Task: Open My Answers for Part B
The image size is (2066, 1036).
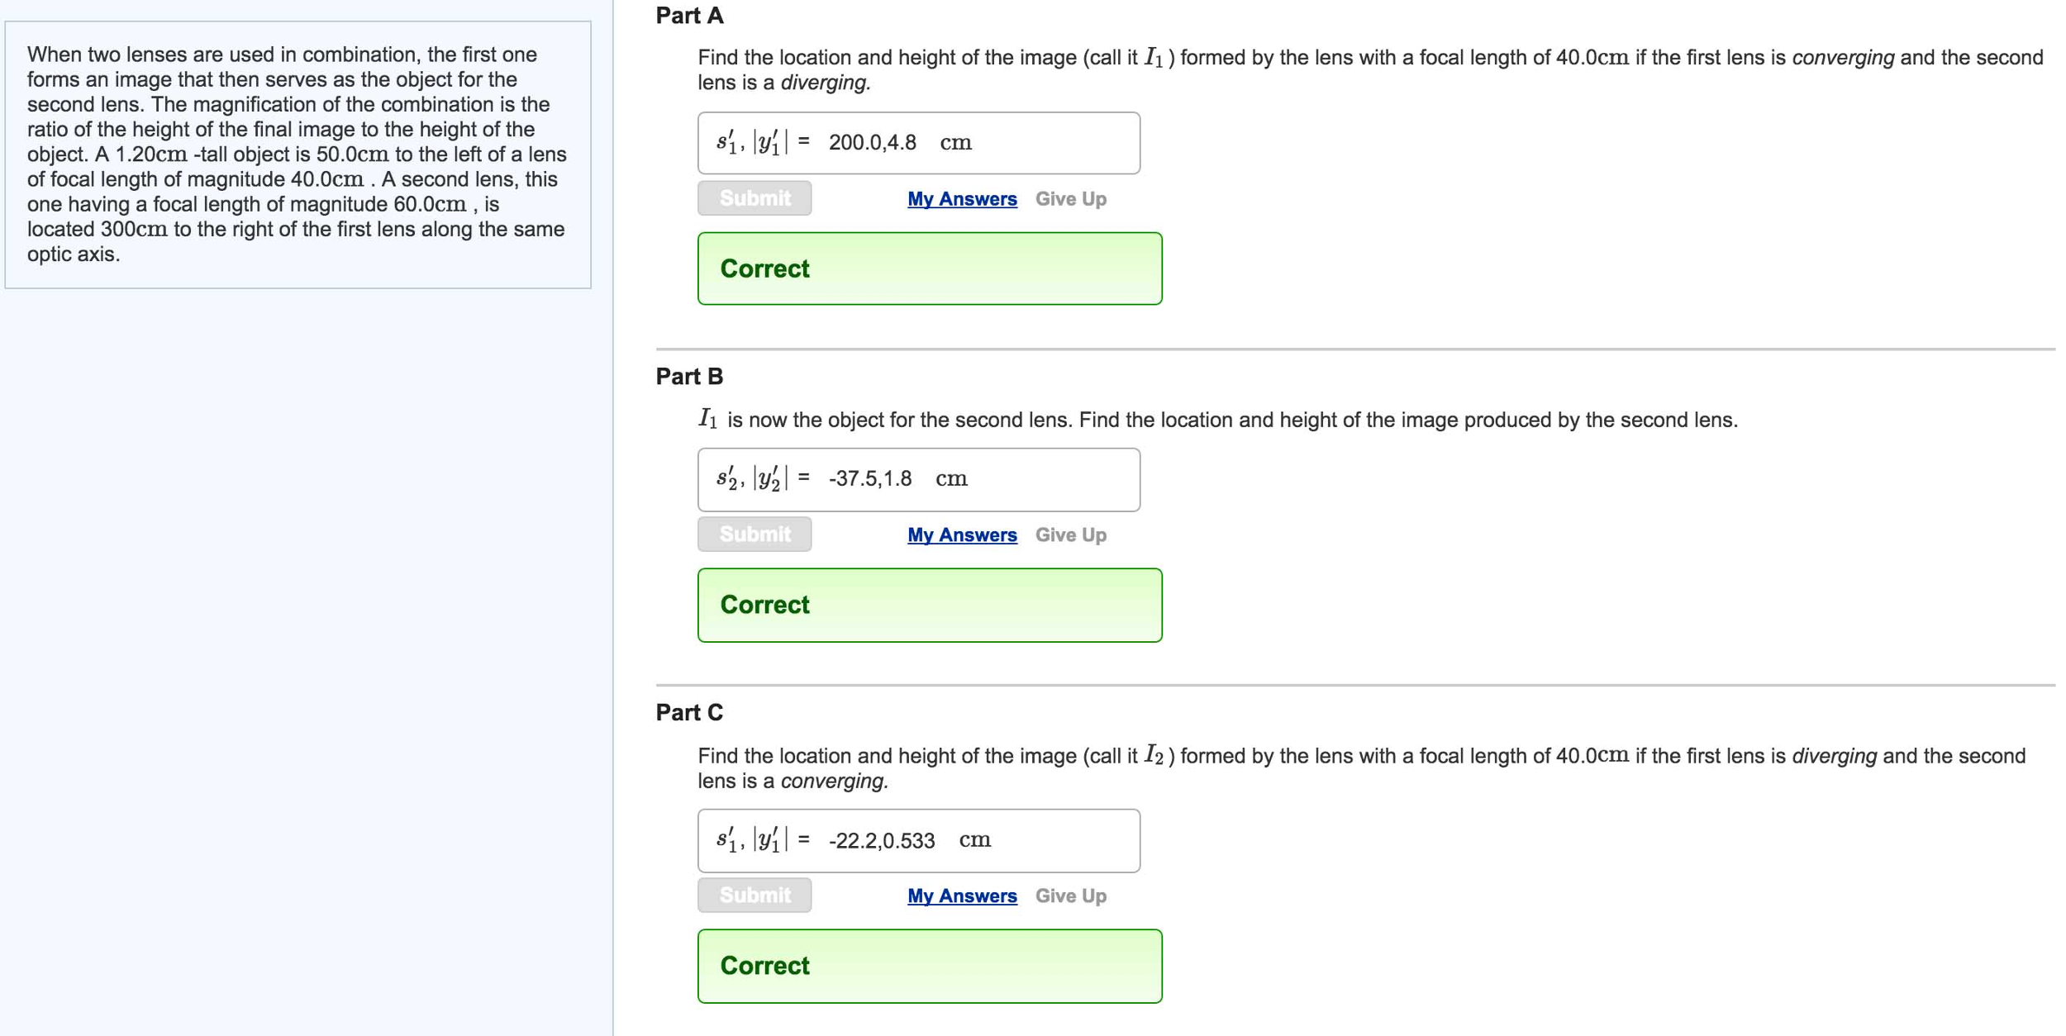Action: click(x=961, y=535)
